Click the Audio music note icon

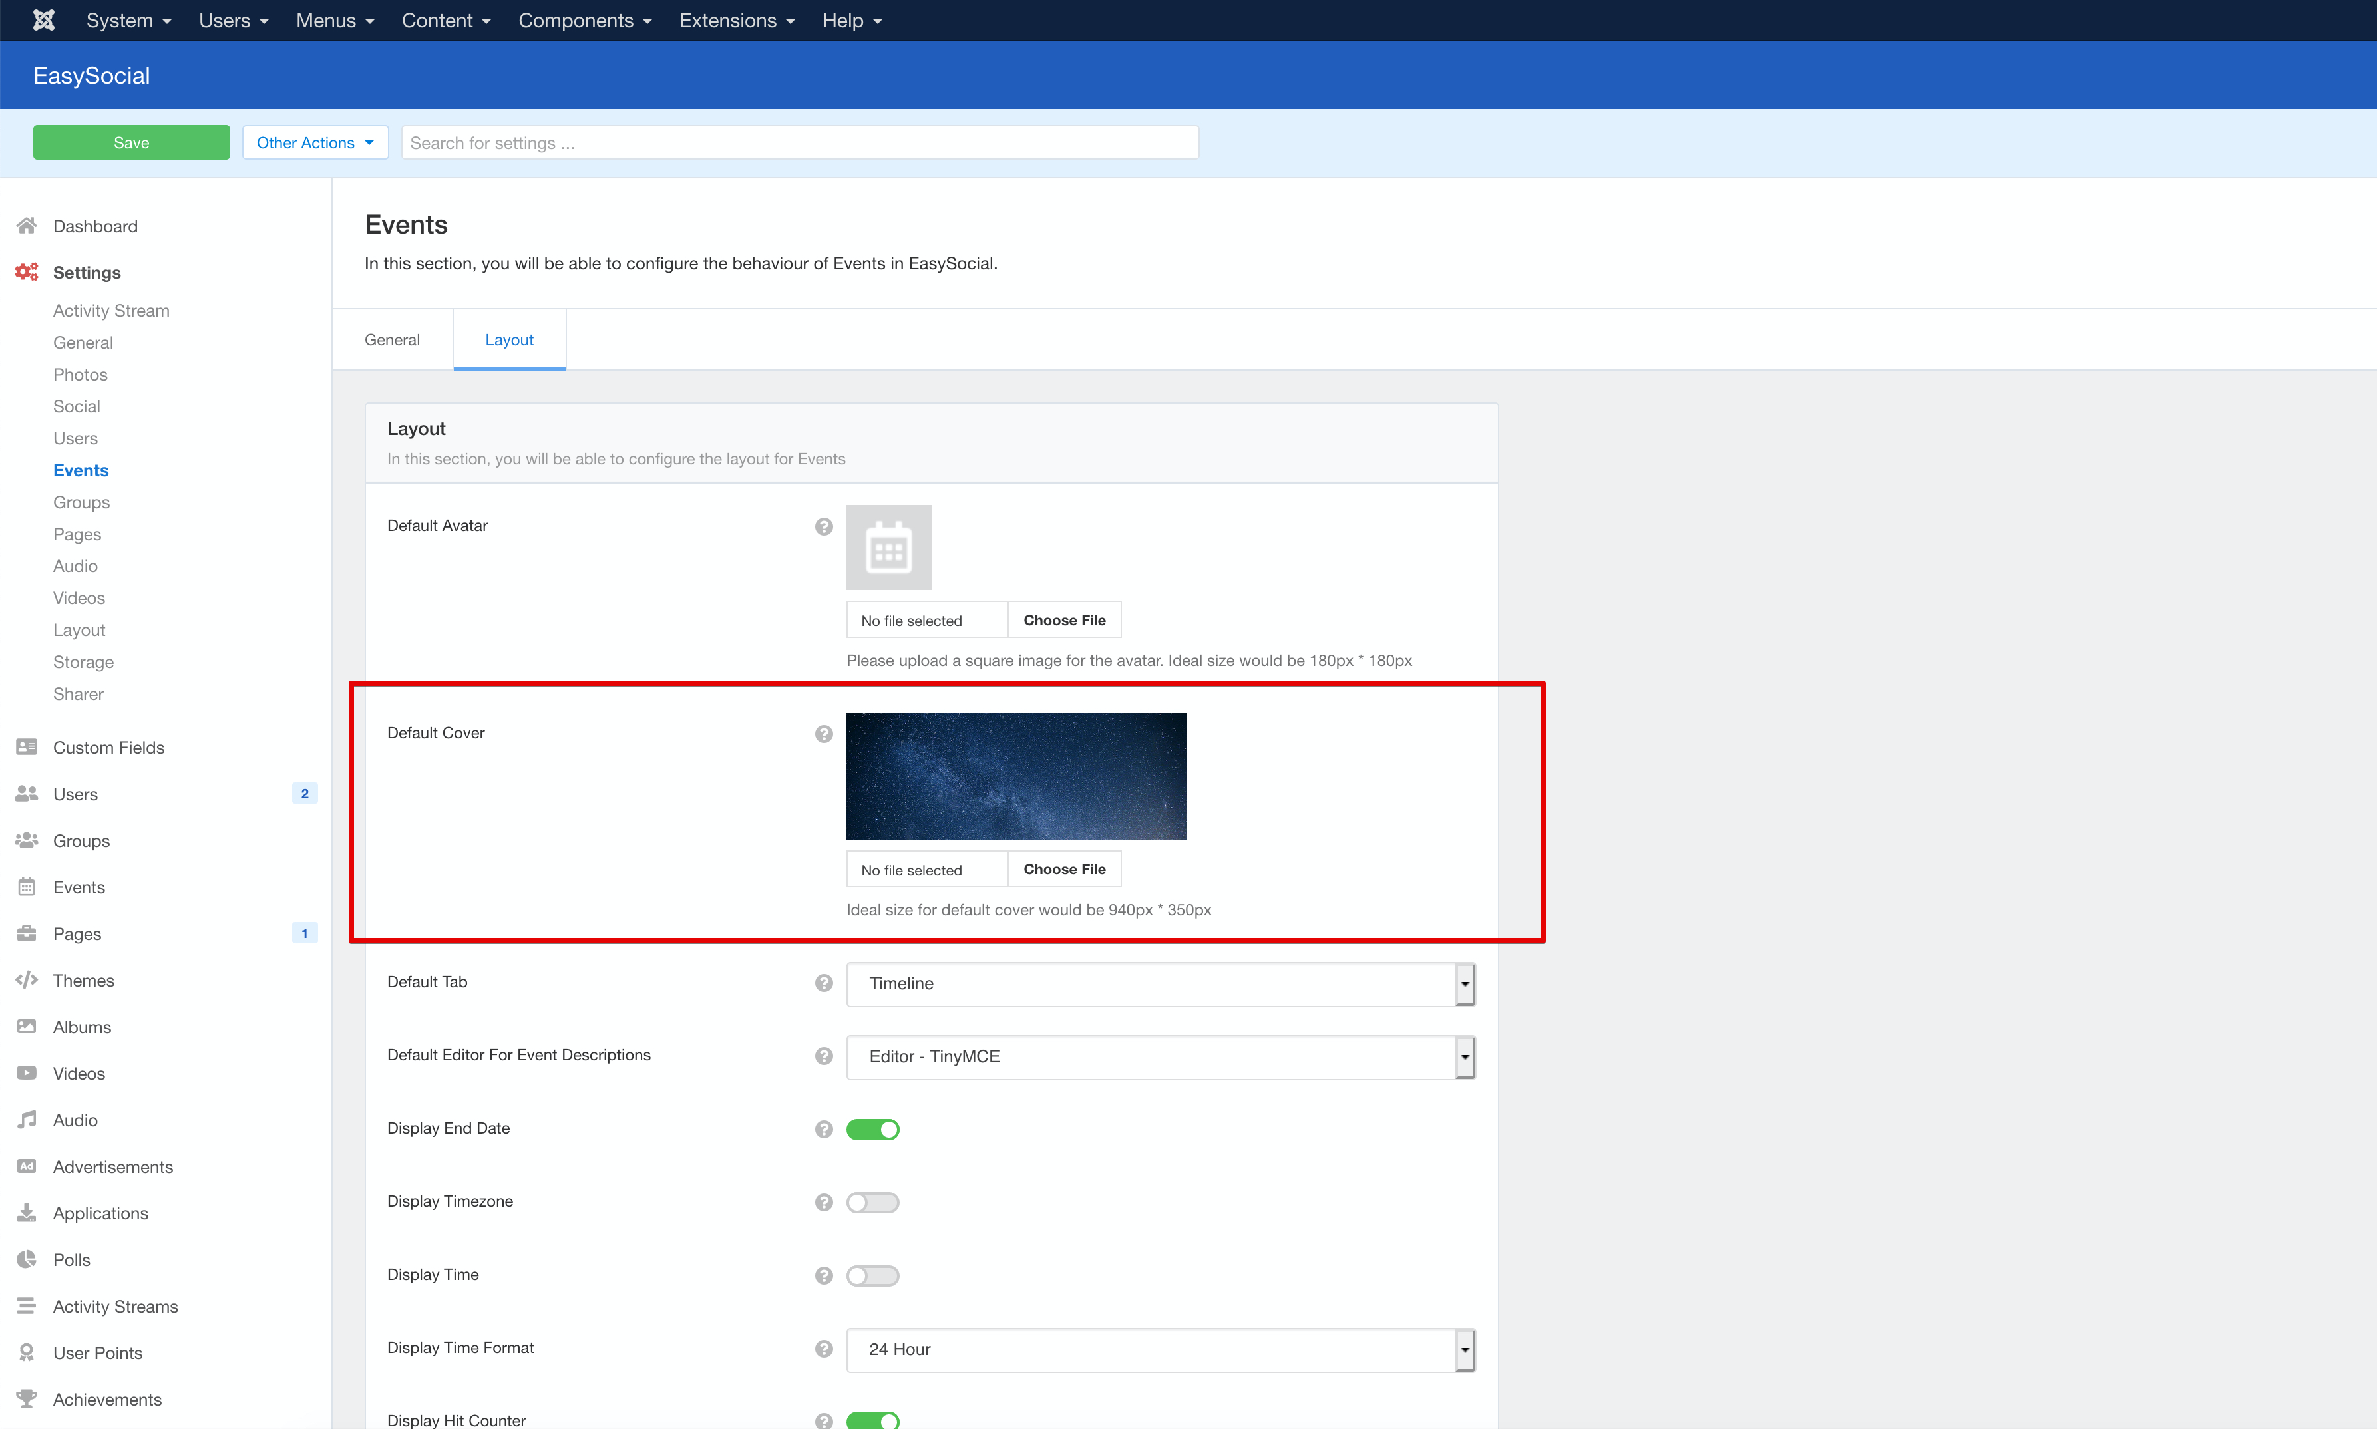pos(27,1119)
